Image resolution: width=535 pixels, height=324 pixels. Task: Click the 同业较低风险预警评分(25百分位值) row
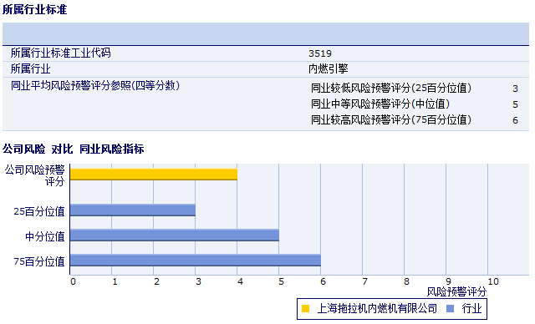[x=415, y=89]
